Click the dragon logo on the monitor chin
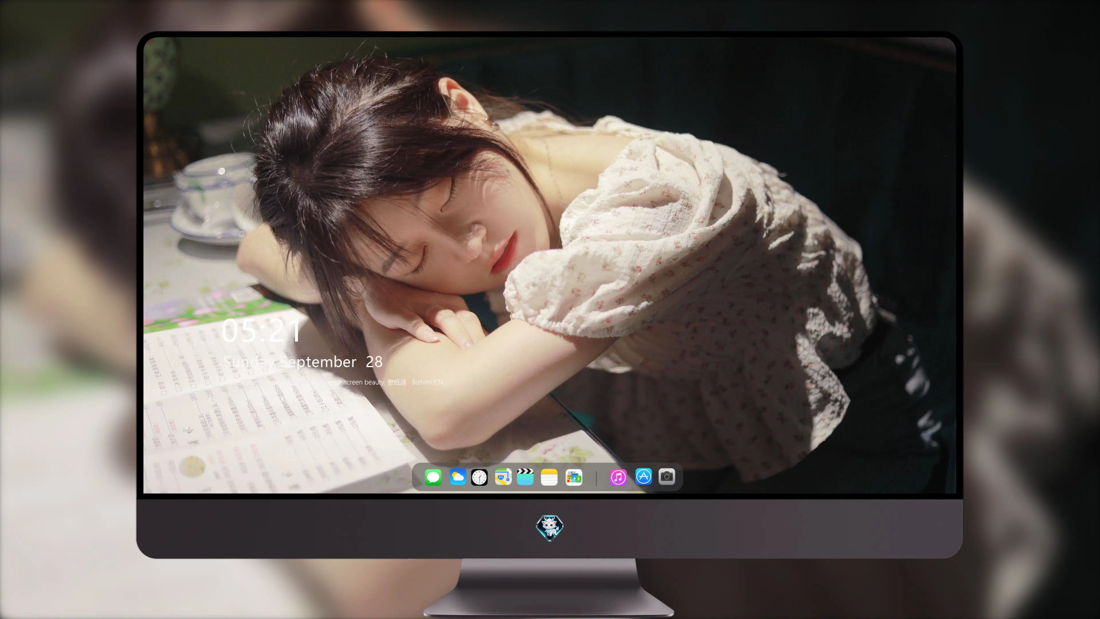This screenshot has height=619, width=1100. point(550,528)
